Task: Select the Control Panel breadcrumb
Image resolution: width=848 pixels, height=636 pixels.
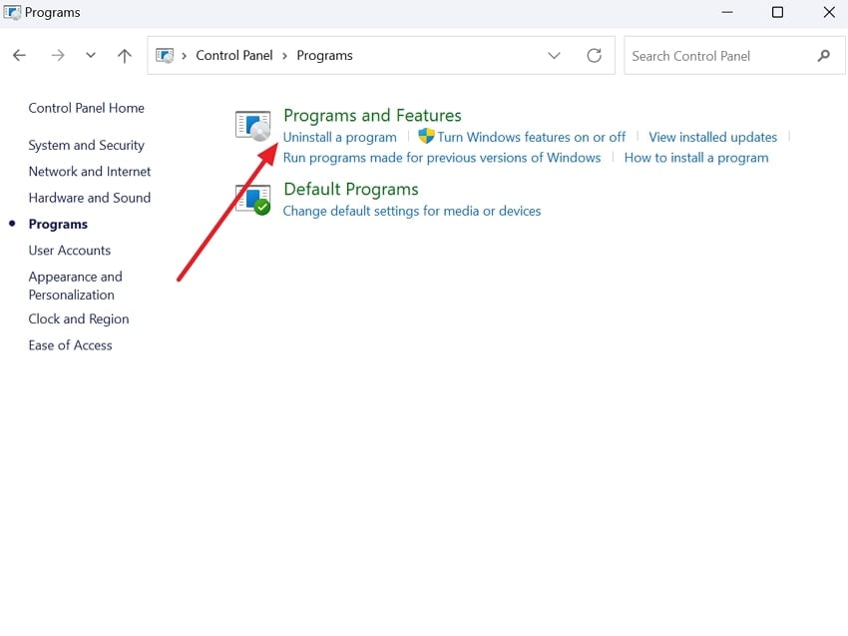Action: (x=234, y=55)
